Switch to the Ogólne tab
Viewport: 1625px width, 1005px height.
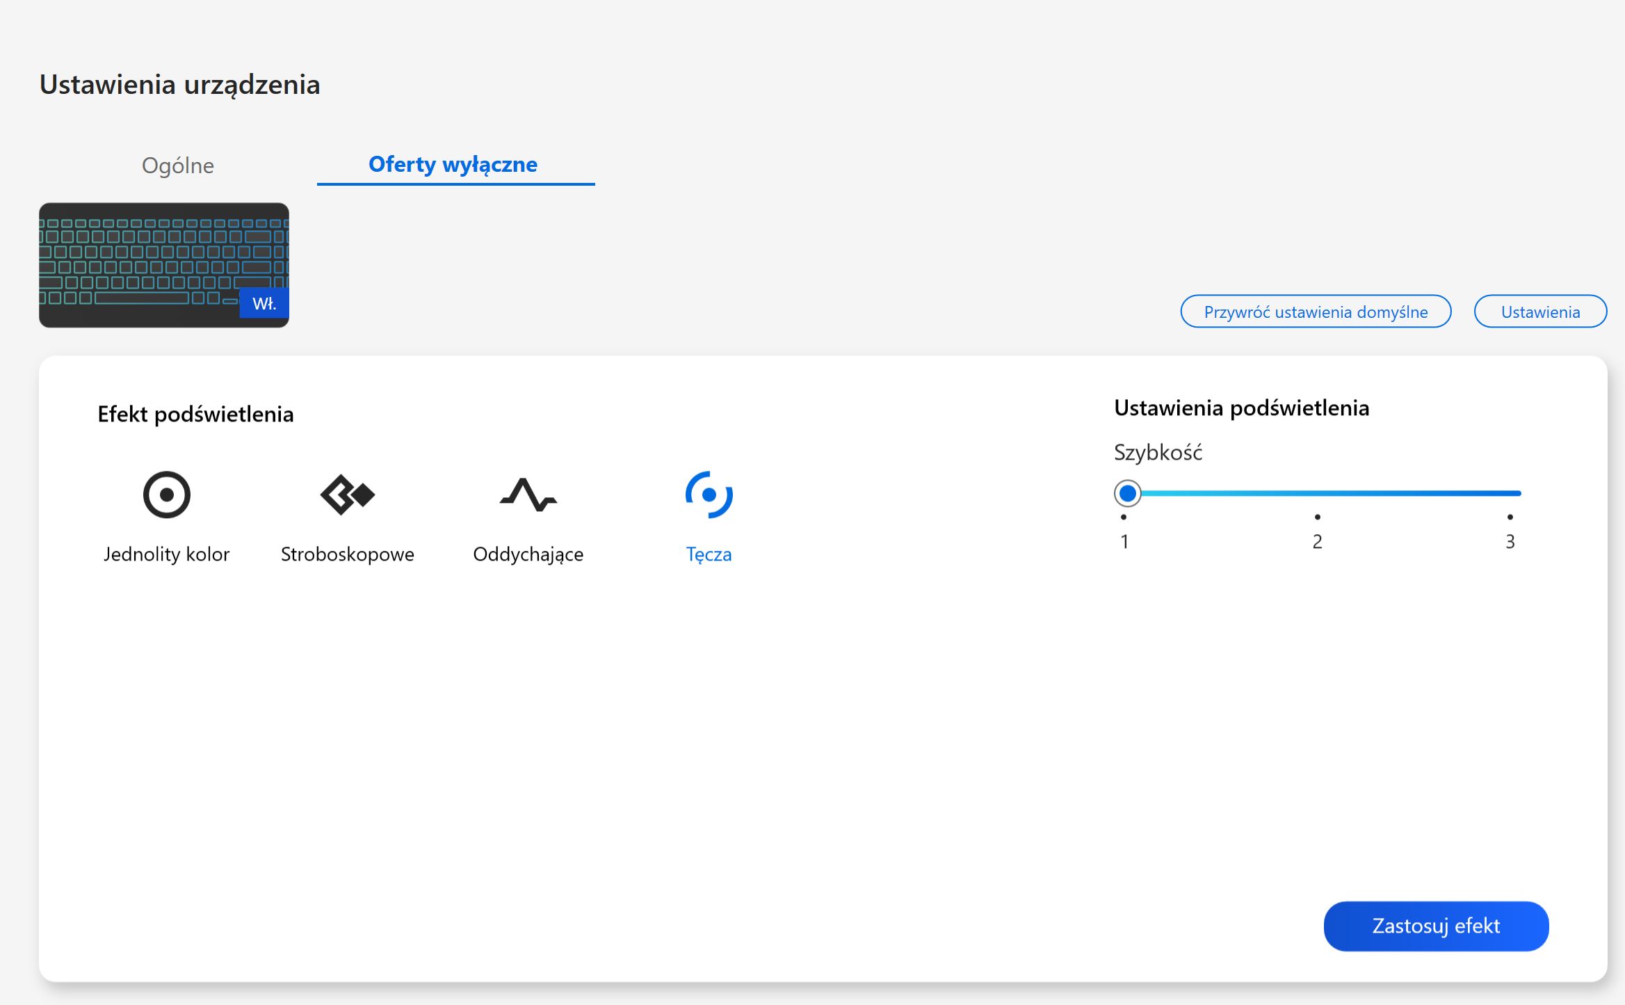click(177, 166)
